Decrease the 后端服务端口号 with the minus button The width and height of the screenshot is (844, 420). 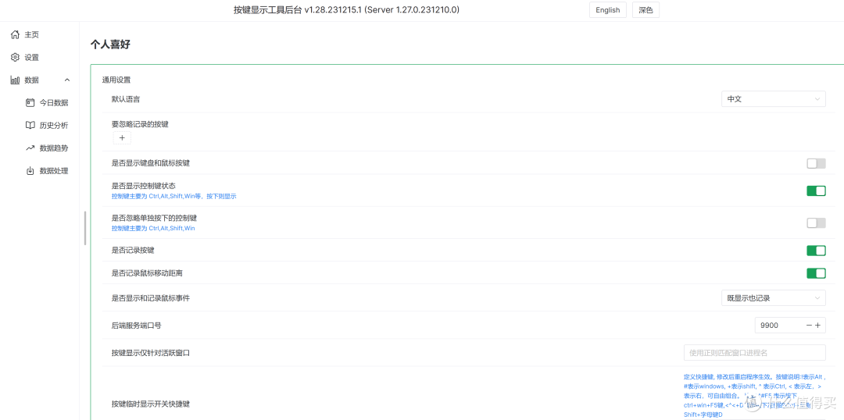click(809, 325)
